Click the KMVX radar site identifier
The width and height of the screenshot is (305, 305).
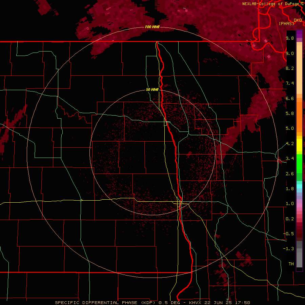(x=195, y=303)
